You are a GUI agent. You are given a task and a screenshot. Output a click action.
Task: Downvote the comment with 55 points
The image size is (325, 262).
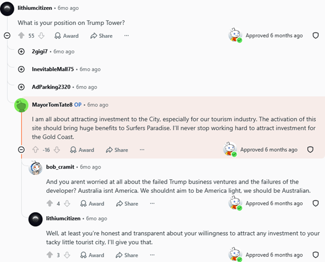pos(41,36)
